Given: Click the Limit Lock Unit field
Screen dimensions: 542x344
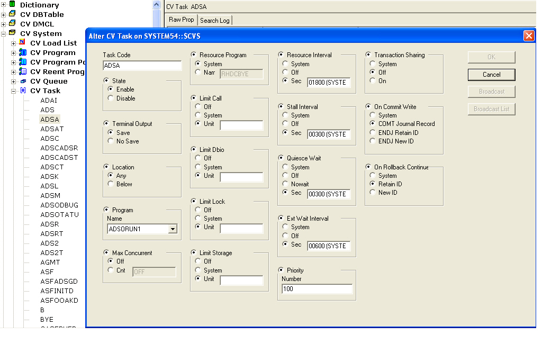Looking at the screenshot, I should coord(241,229).
